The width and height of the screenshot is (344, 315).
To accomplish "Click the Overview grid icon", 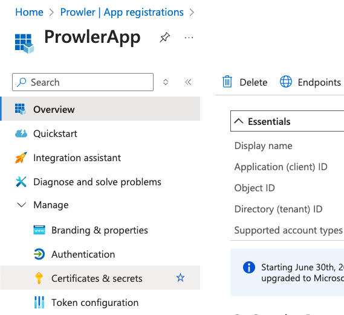I will (x=21, y=109).
